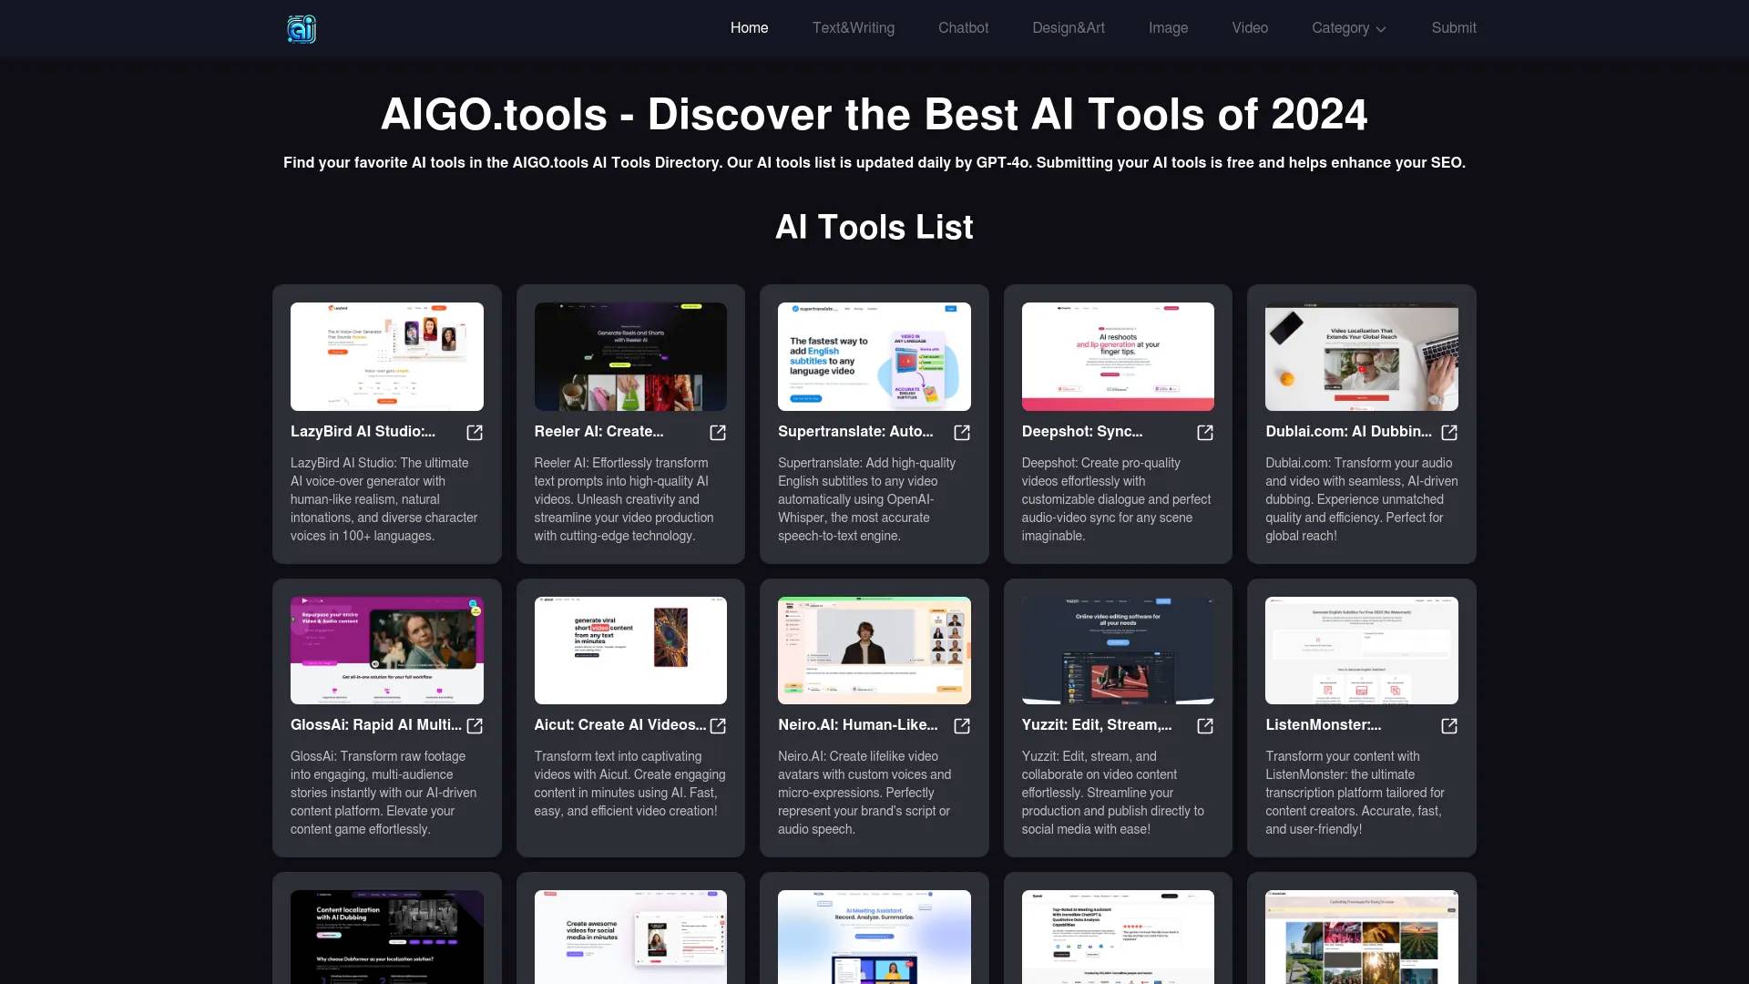Open LazyBird AI Studio external link icon
Screen dimensions: 1749x984
(x=475, y=433)
